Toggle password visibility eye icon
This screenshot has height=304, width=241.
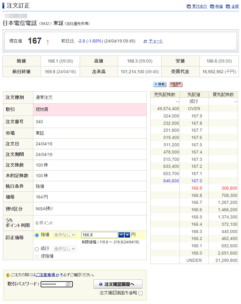[68, 284]
